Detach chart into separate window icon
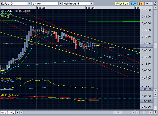 pos(155,4)
